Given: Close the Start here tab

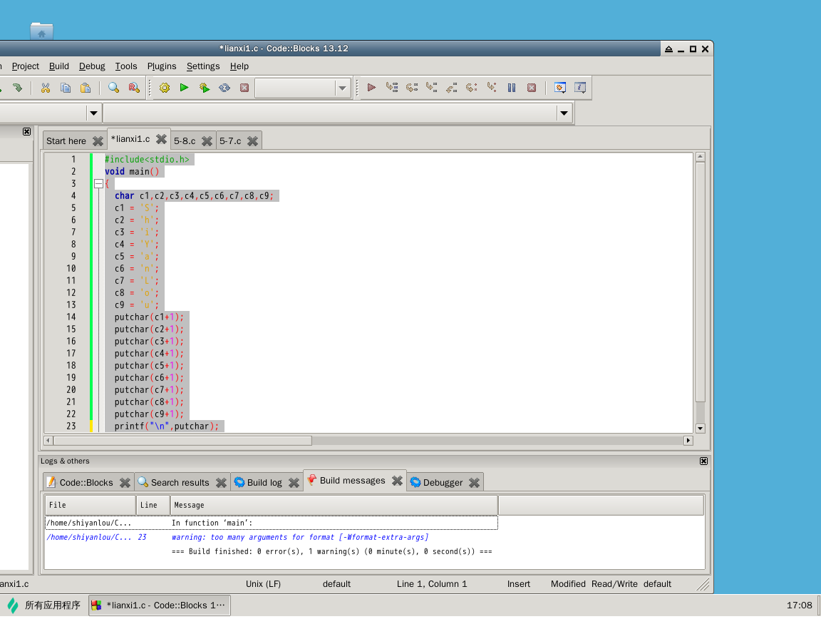Looking at the screenshot, I should (x=98, y=141).
